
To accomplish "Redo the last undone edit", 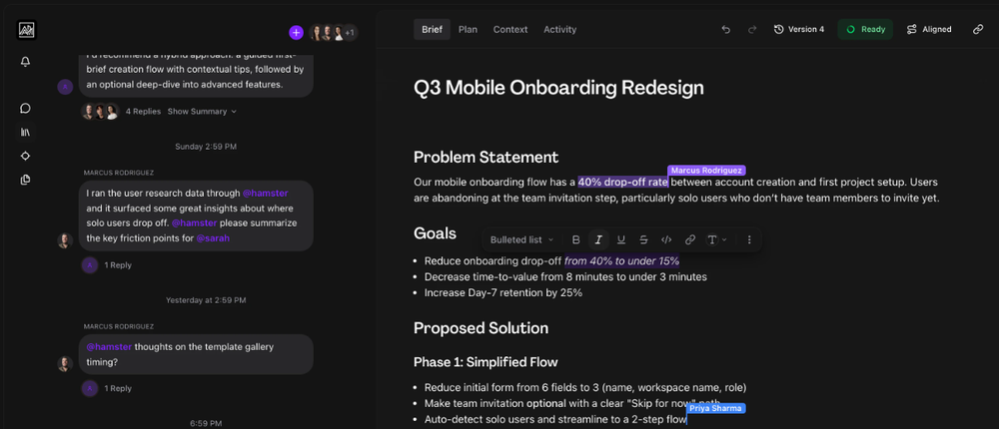I will [x=752, y=30].
